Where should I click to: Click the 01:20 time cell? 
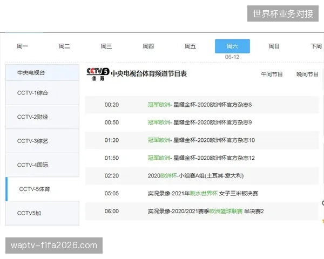pos(112,140)
